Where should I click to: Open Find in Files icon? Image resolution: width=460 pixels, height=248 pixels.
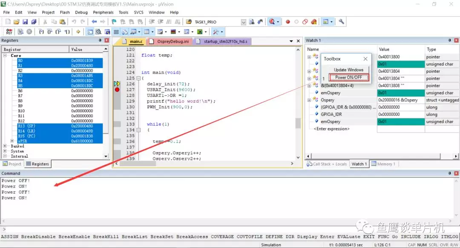[x=189, y=22]
